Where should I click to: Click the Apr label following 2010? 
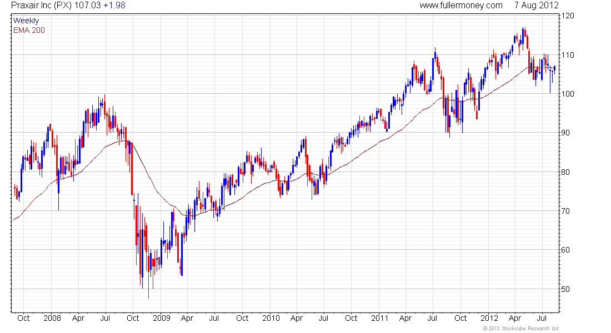(297, 318)
